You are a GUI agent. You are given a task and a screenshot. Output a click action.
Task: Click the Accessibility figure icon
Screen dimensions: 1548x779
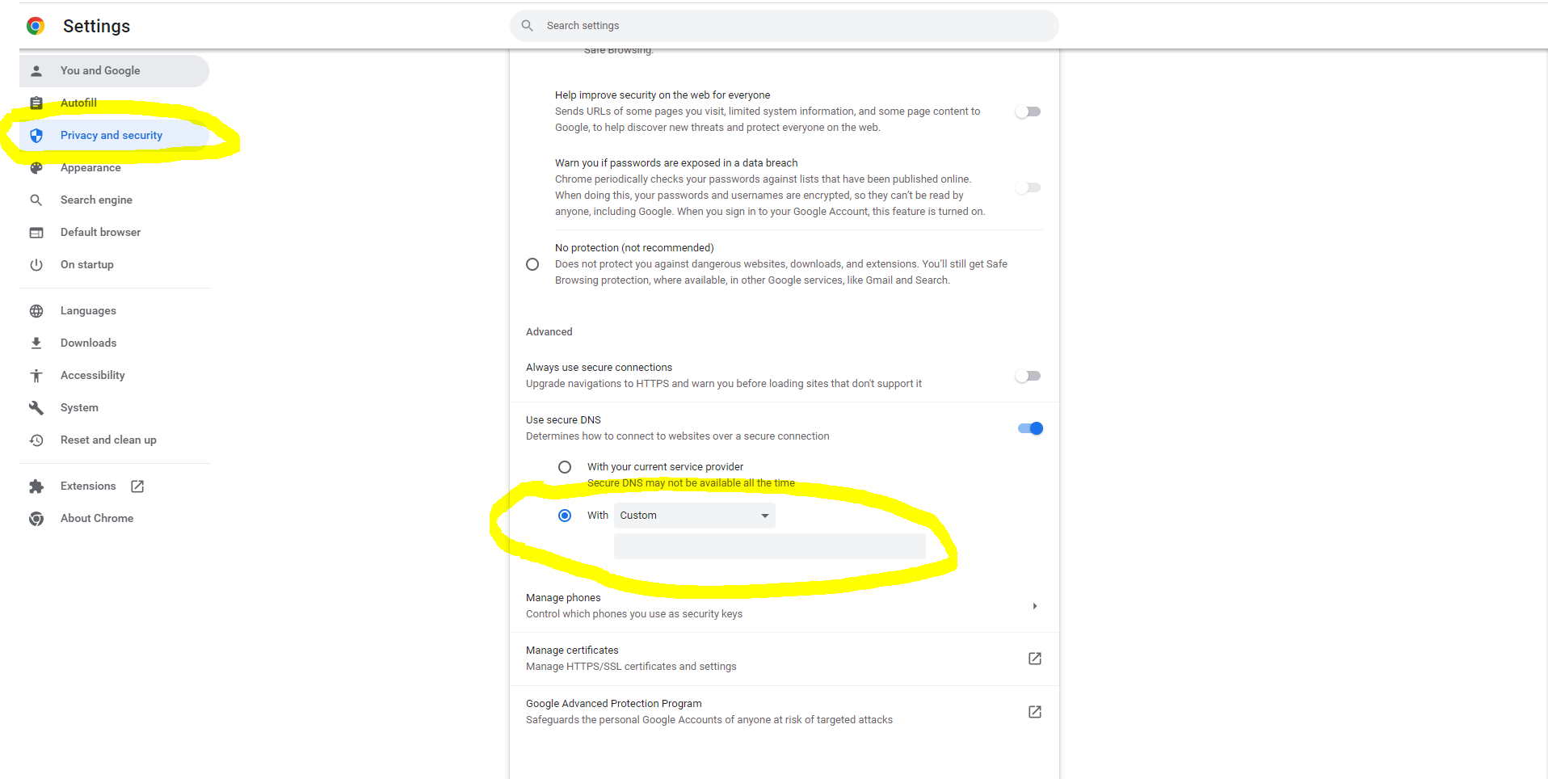36,376
